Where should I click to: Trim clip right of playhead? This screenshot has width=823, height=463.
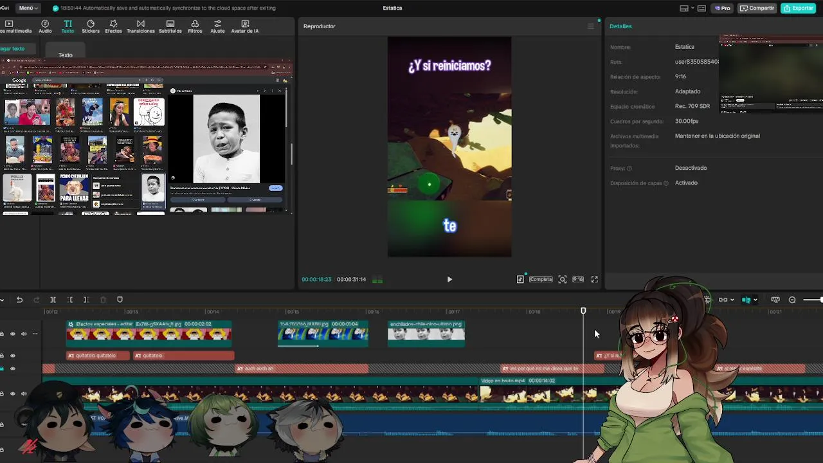[86, 300]
